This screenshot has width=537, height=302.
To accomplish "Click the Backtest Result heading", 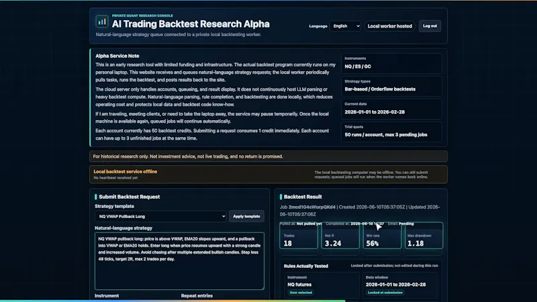I will click(303, 197).
